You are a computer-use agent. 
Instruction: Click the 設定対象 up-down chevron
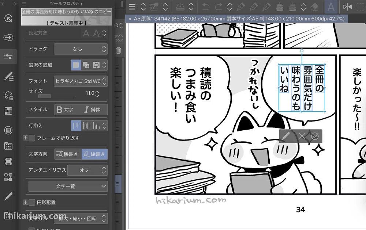pyautogui.click(x=104, y=33)
